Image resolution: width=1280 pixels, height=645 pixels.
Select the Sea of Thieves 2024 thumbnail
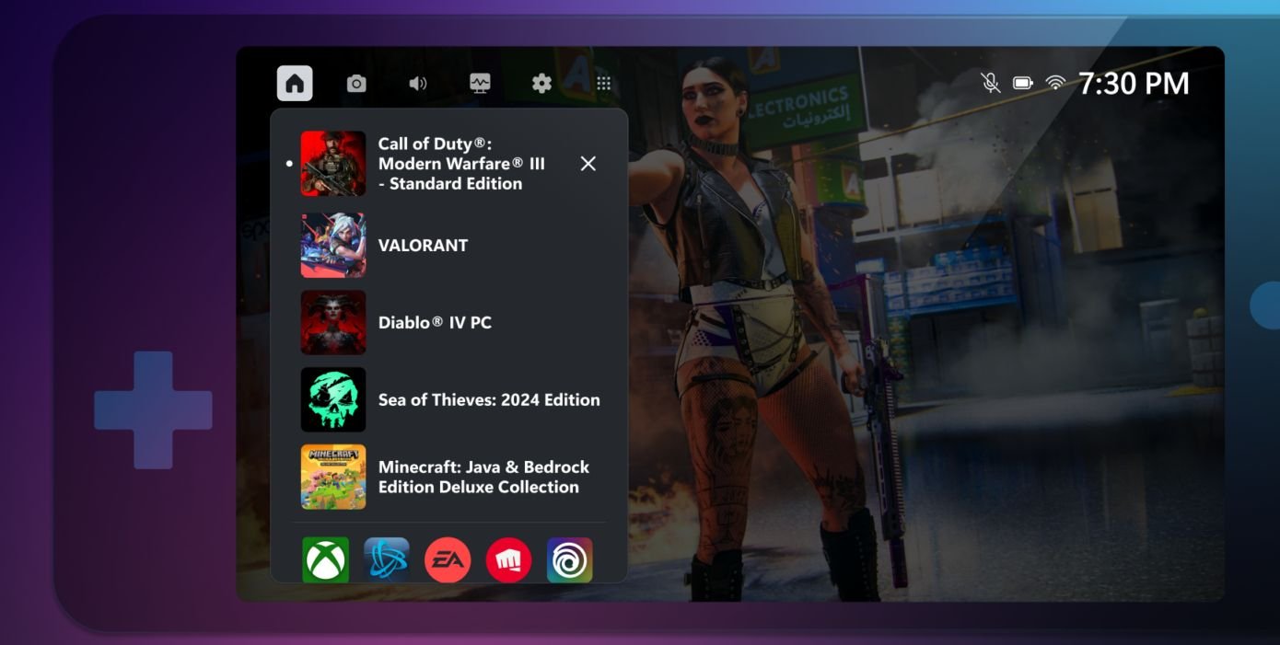[x=332, y=399]
